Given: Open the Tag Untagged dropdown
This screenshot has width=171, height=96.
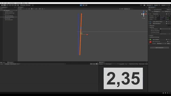Looking at the screenshot, I should click(157, 11).
